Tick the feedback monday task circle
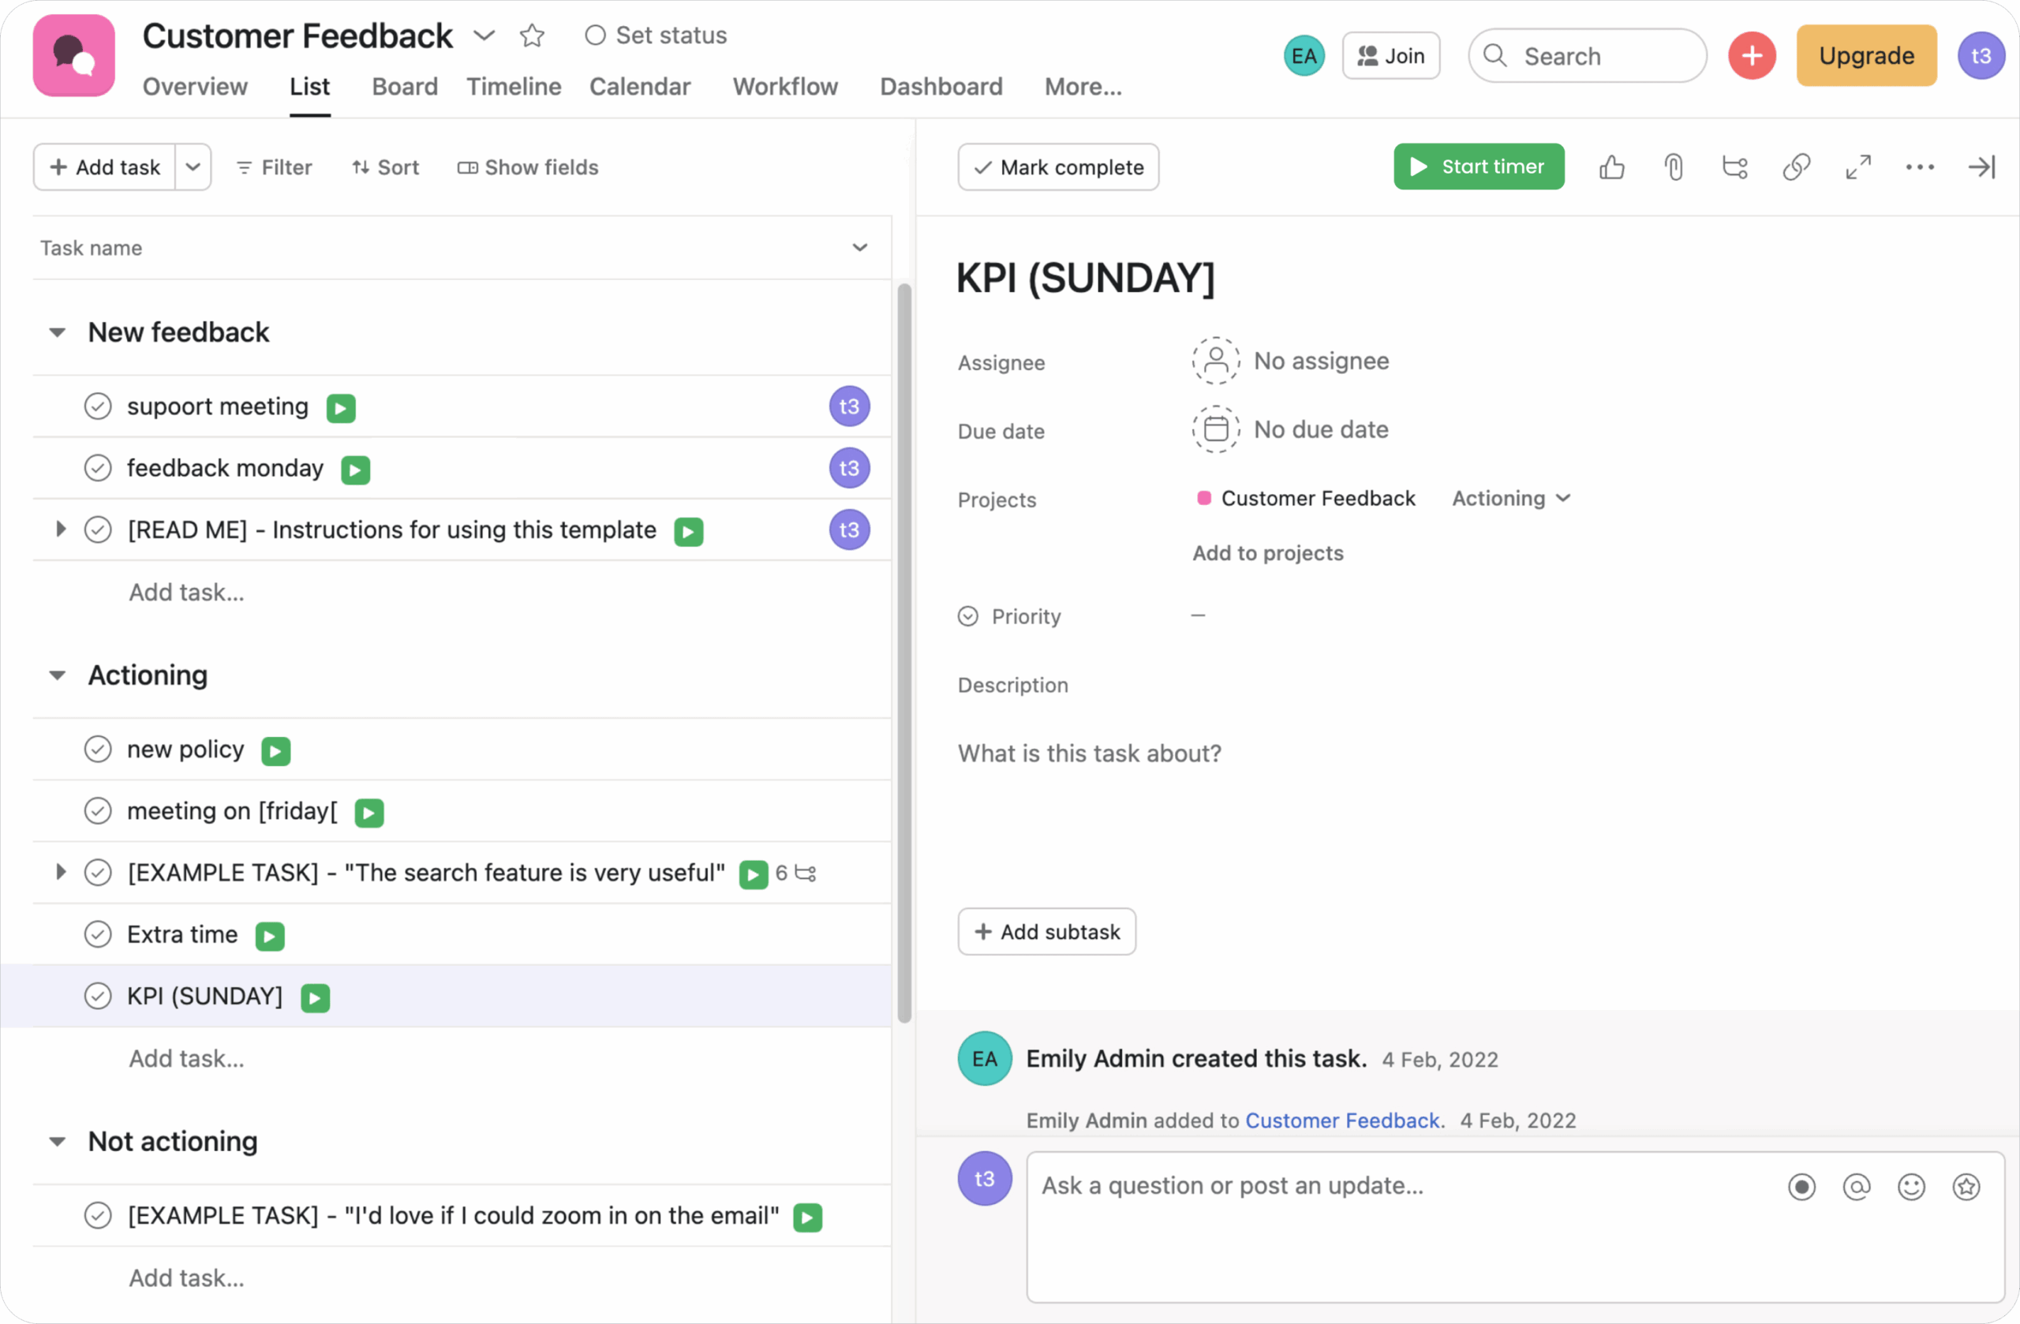The height and width of the screenshot is (1324, 2020). pyautogui.click(x=99, y=468)
